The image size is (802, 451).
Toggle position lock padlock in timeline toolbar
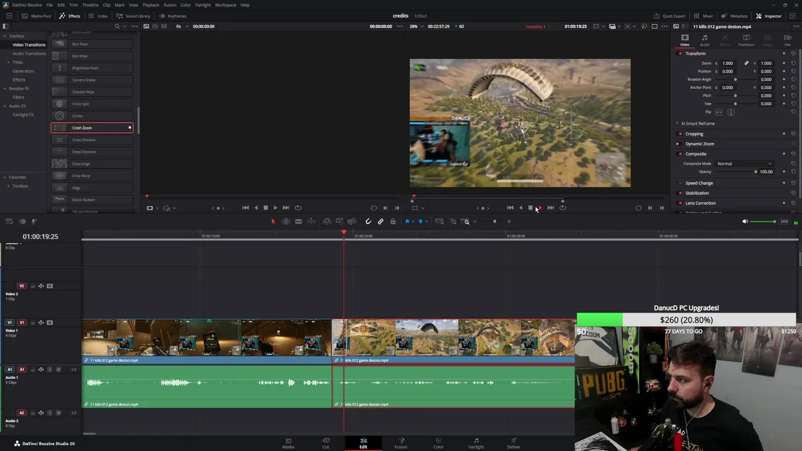[393, 221]
